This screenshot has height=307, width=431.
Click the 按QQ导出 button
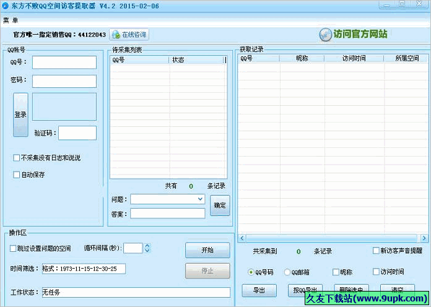pos(305,290)
